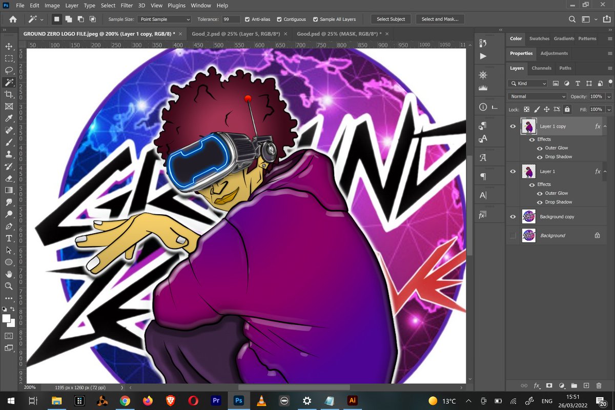The width and height of the screenshot is (615, 410).
Task: Activate the Brush tool
Action: coord(9,142)
